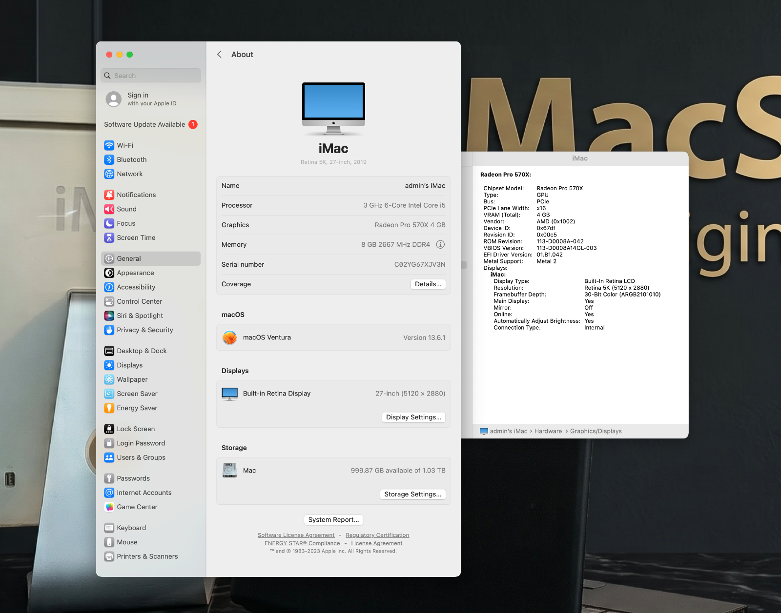Click the iMac computer image
The width and height of the screenshot is (781, 613).
pos(333,109)
